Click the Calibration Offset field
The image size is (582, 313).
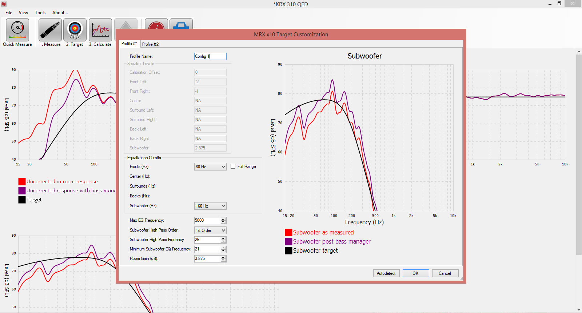pos(210,72)
